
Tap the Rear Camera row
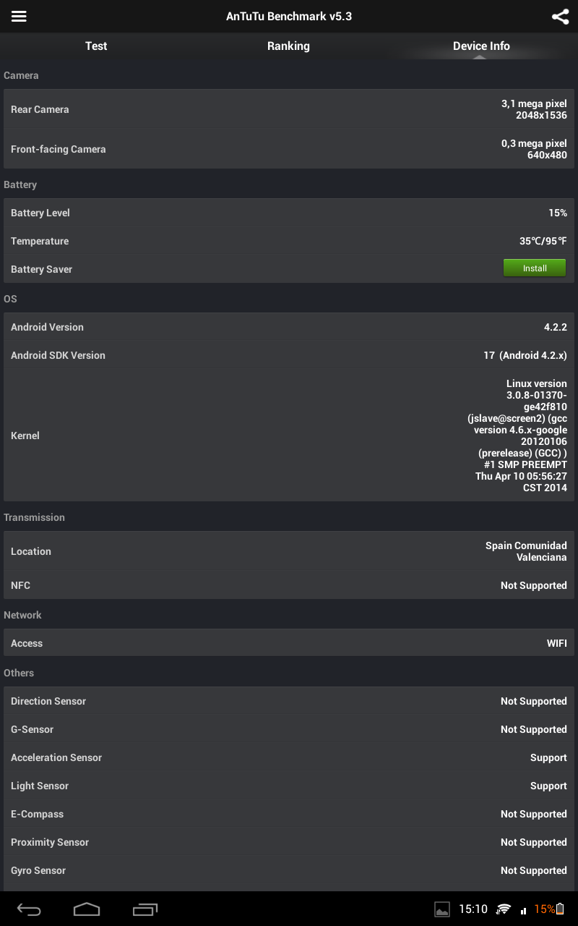[289, 109]
